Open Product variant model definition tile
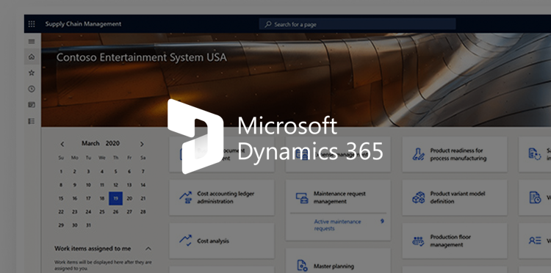The height and width of the screenshot is (273, 551). point(455,197)
